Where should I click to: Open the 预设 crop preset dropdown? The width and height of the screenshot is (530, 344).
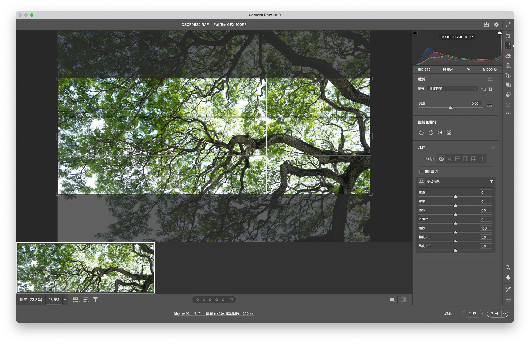[x=452, y=89]
